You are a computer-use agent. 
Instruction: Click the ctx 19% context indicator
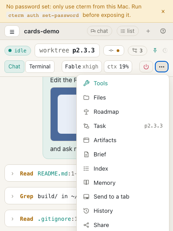point(118,67)
